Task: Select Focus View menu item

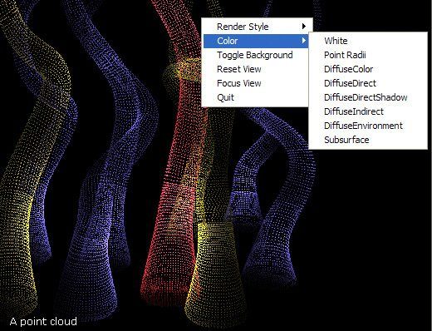Action: 256,83
